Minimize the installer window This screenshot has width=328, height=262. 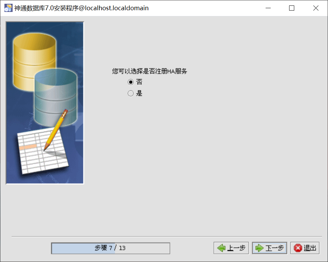tap(268, 8)
